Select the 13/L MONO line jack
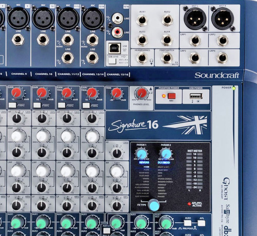257x236 pixels. coord(92,40)
